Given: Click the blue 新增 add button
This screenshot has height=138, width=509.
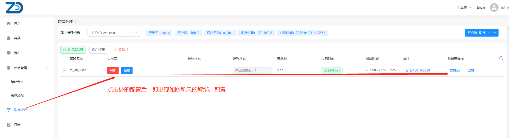Looking at the screenshot, I should pos(127,70).
